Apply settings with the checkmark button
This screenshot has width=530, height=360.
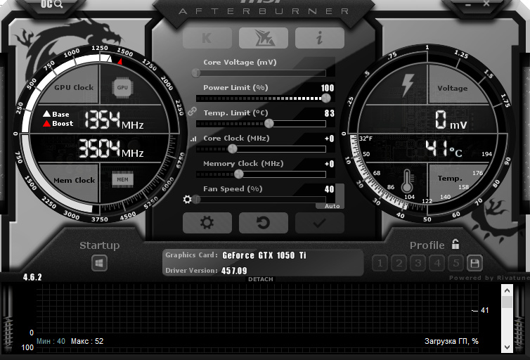[x=319, y=223]
